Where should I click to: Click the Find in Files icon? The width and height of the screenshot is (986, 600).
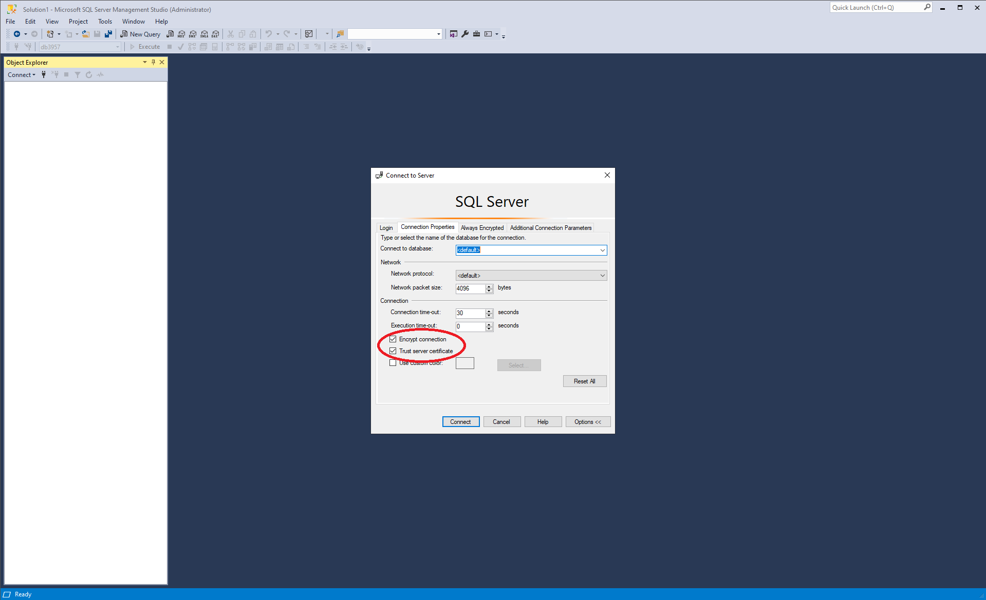pyautogui.click(x=340, y=34)
